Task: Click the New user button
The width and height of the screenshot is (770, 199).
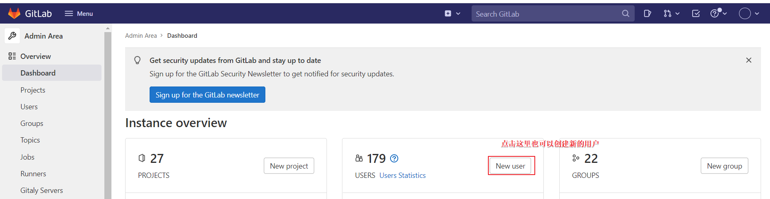Action: pos(510,166)
